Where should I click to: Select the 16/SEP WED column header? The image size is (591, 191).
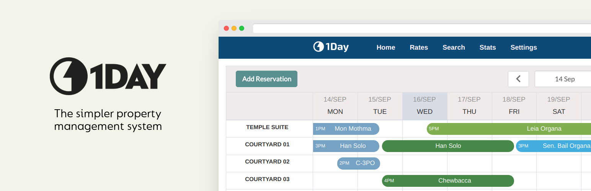(x=424, y=106)
